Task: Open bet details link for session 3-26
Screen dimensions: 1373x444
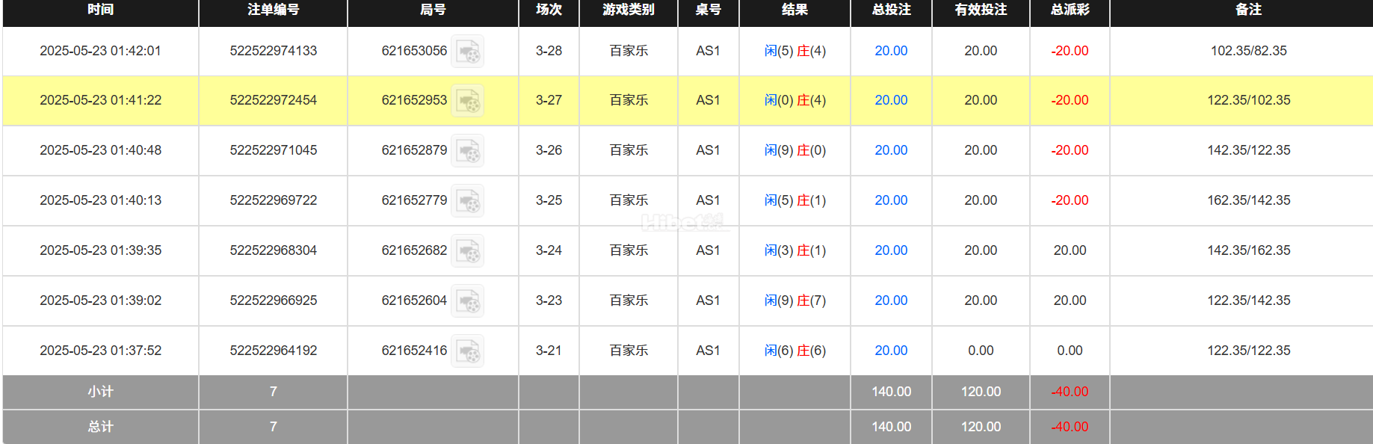Action: point(890,150)
